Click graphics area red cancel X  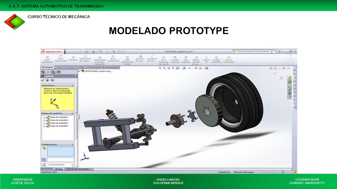click(281, 78)
